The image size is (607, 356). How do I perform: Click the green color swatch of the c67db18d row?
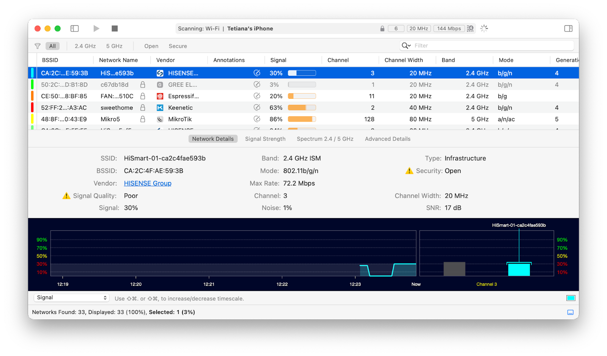click(x=32, y=84)
